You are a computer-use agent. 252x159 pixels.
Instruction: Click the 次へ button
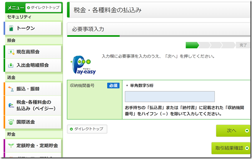[x=233, y=131]
